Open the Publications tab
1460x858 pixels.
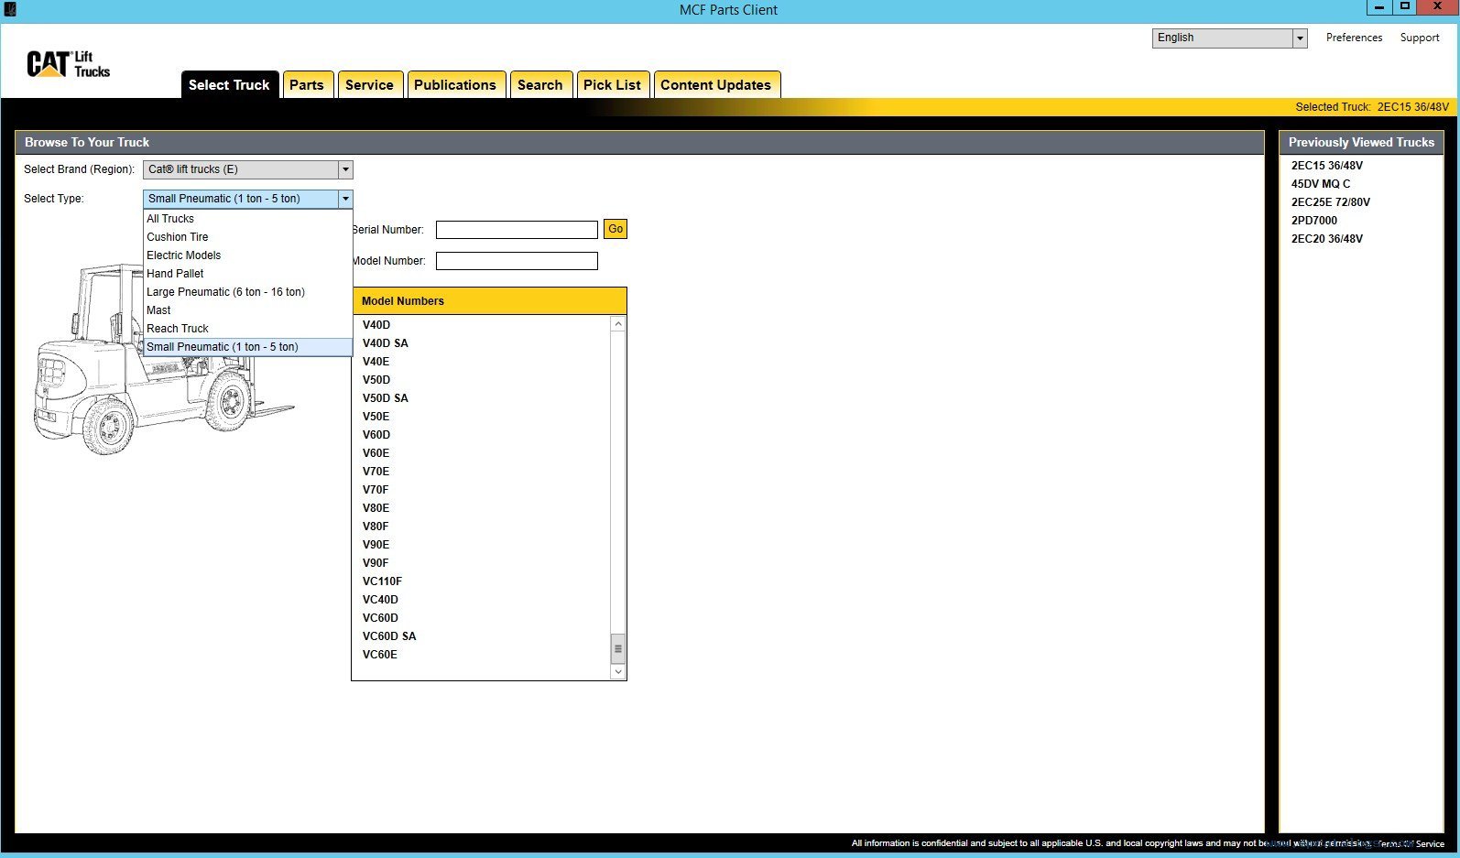[455, 84]
